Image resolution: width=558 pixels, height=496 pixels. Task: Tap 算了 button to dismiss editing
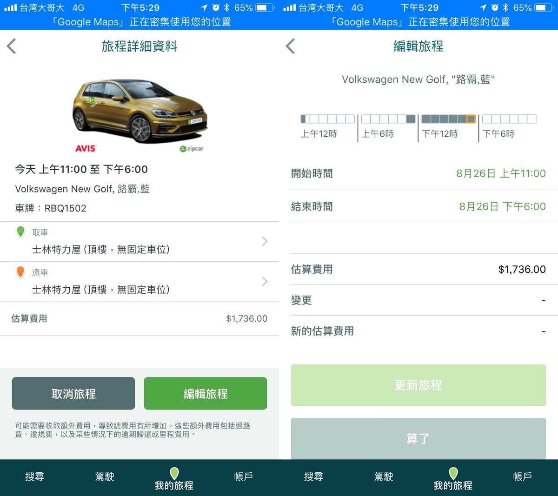pos(418,438)
